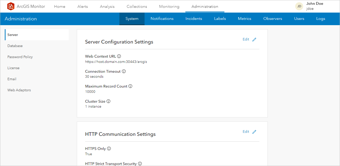Screen dimensions: 340x166
Task: Click the Connection Timeout info icon
Action: click(124, 71)
